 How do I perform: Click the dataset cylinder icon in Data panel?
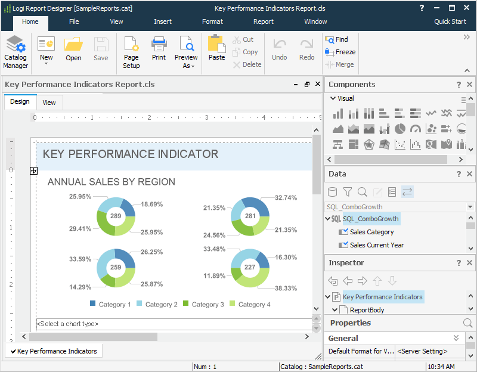(332, 192)
